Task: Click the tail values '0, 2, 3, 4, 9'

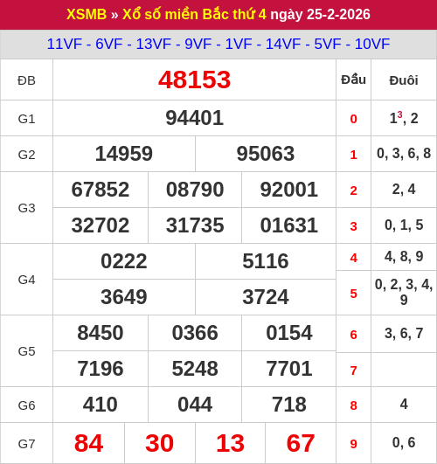Action: pyautogui.click(x=404, y=292)
